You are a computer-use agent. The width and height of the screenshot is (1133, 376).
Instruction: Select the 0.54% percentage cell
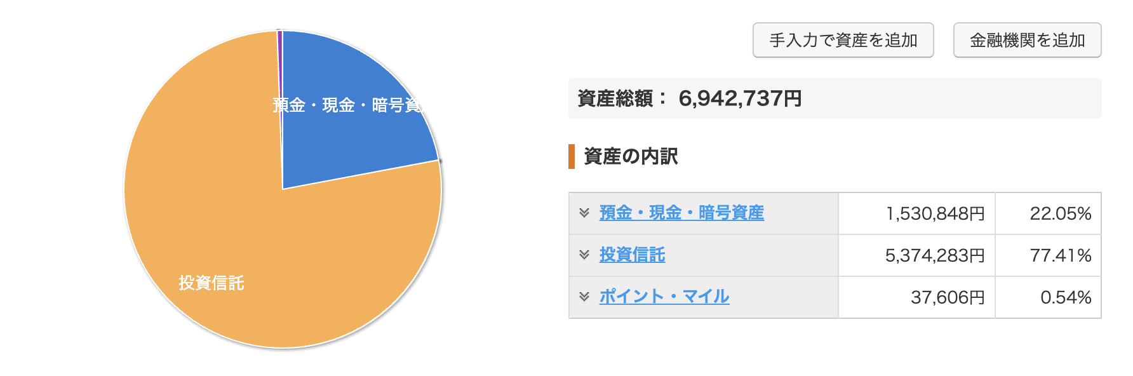(x=1065, y=297)
